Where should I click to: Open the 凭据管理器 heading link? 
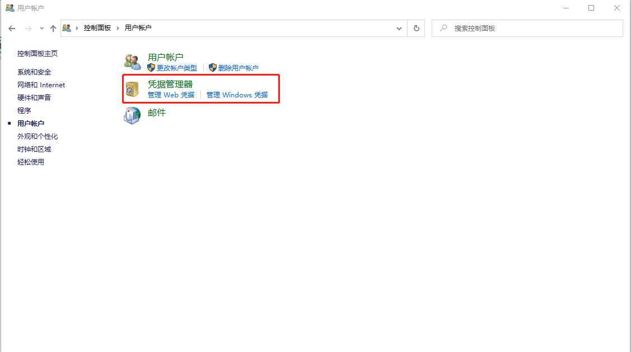coord(170,84)
